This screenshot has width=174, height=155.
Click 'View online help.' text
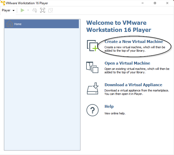pos(115,113)
